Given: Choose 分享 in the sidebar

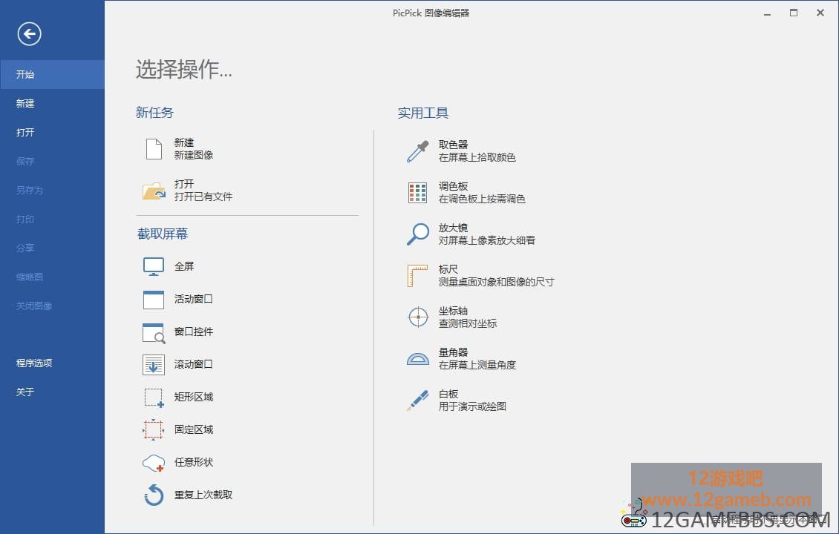Looking at the screenshot, I should (x=53, y=248).
